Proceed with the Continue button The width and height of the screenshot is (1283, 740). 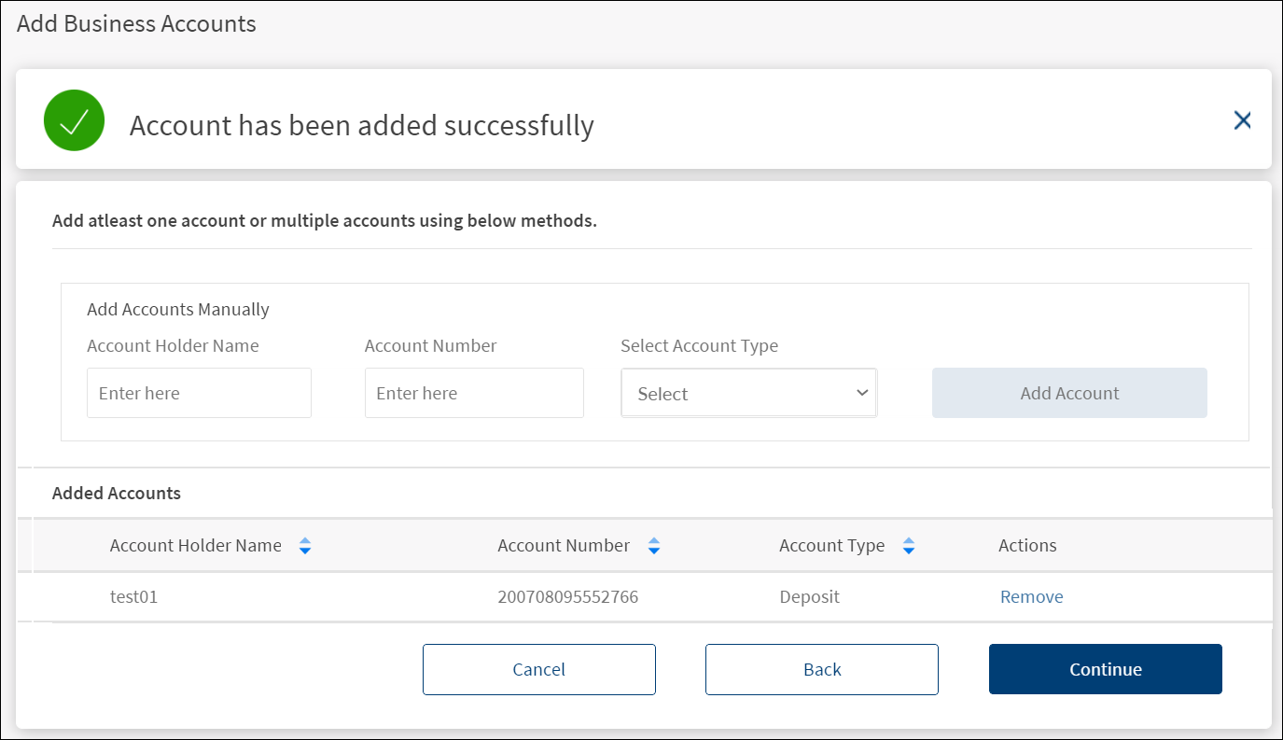pos(1105,669)
